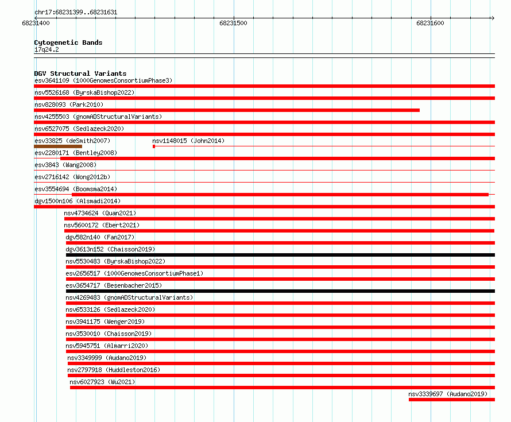Click the chr17:68231399..68231631 region label
Screen dimensions: 511x422
click(x=76, y=12)
